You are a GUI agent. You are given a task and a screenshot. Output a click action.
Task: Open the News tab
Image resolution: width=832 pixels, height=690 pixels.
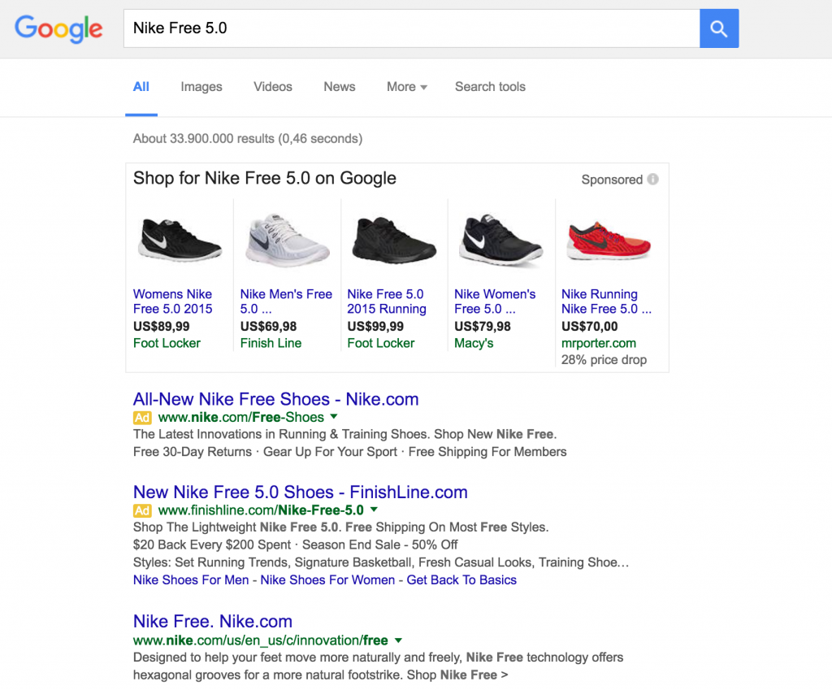(340, 86)
